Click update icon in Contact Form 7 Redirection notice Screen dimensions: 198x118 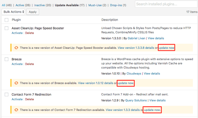(x=16, y=110)
